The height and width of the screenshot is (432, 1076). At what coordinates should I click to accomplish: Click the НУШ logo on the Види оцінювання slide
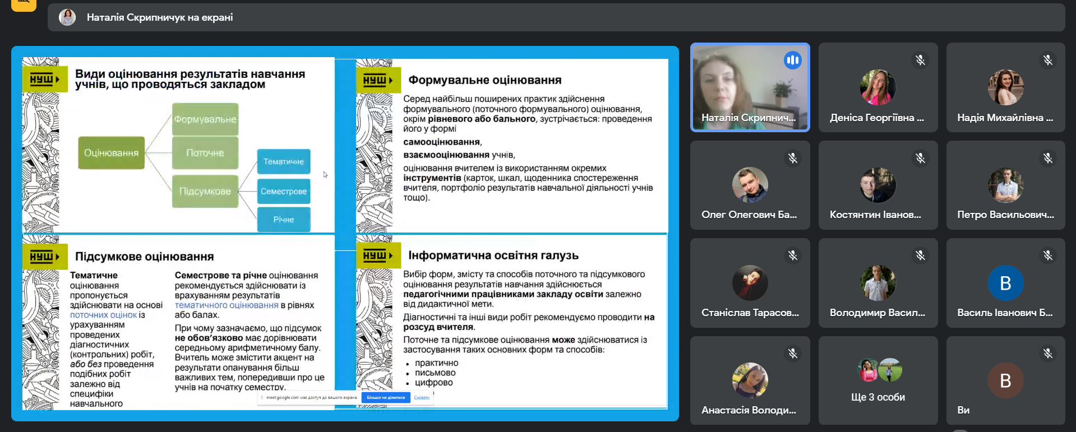pos(45,79)
